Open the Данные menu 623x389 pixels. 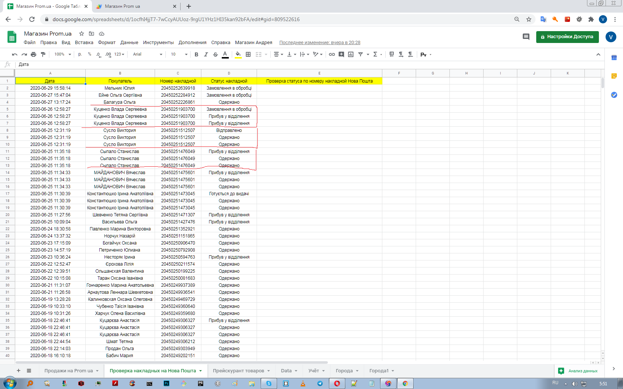[129, 43]
